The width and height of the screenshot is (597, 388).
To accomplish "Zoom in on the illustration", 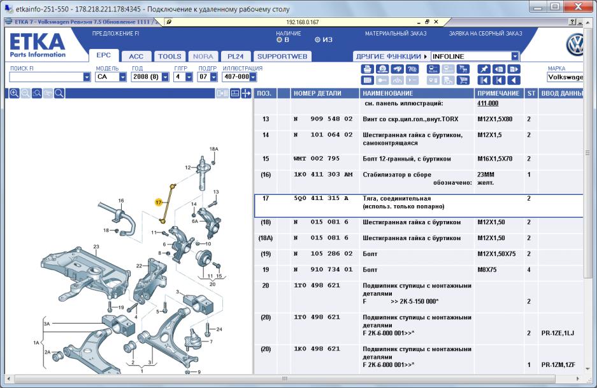I will tap(14, 93).
